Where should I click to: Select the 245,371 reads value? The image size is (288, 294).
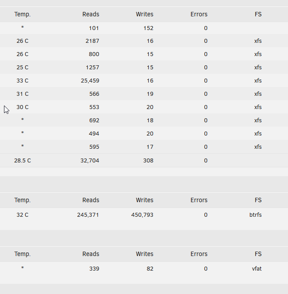coord(88,215)
